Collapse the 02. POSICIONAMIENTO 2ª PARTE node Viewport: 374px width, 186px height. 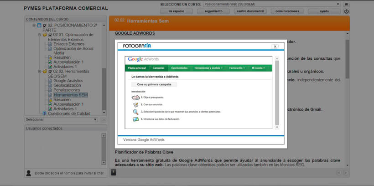[34, 26]
